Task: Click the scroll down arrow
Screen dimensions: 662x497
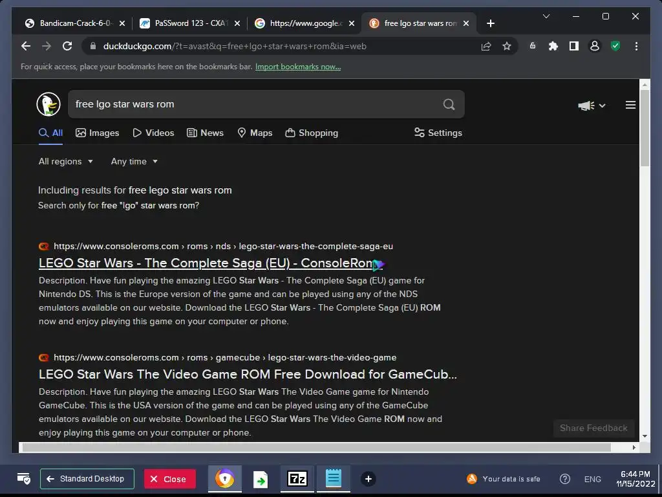Action: click(x=645, y=436)
